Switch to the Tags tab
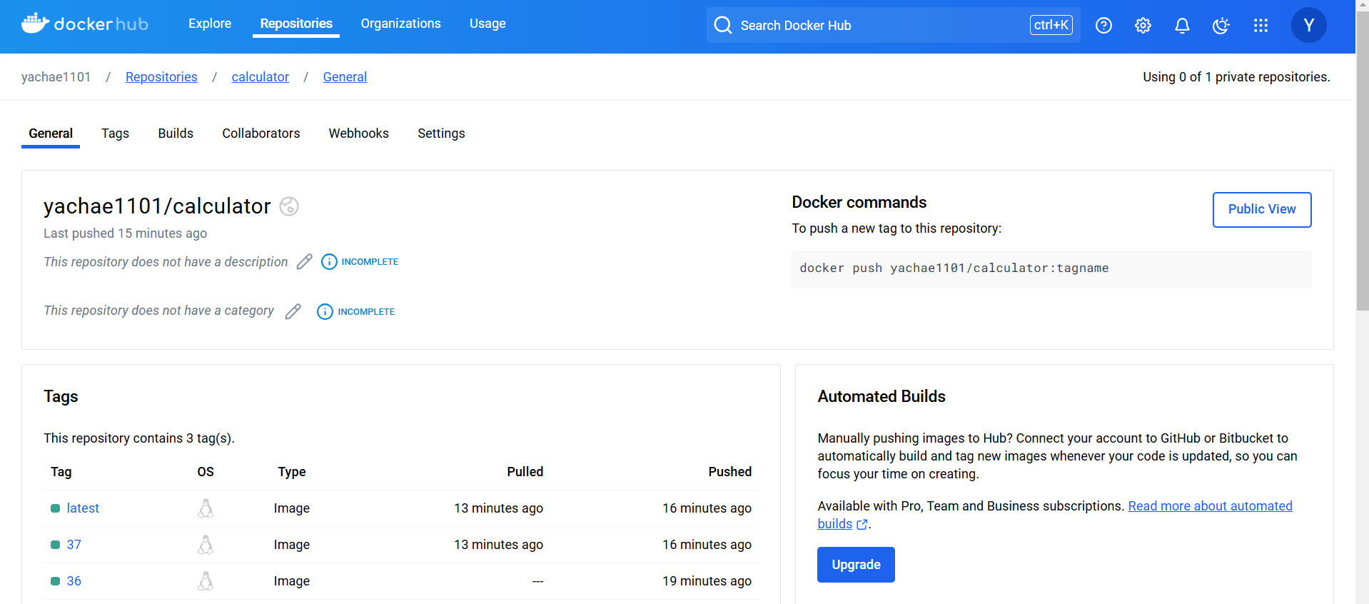Viewport: 1369px width, 604px height. click(x=115, y=134)
